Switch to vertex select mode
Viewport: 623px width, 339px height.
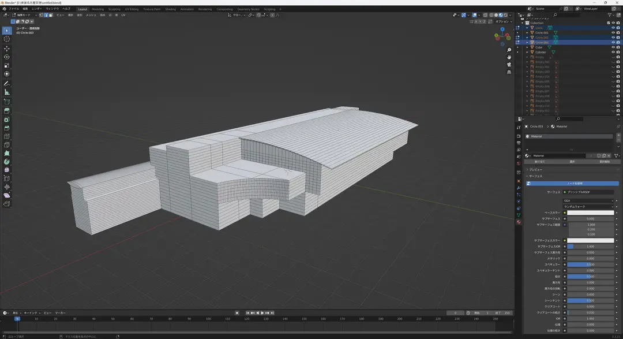(x=42, y=15)
